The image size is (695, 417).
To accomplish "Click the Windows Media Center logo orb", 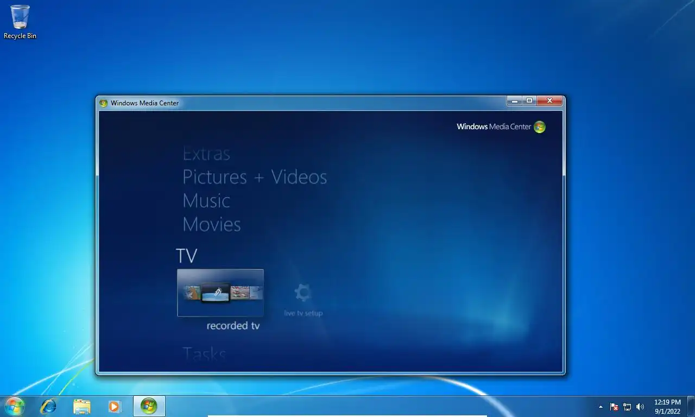I will click(539, 127).
